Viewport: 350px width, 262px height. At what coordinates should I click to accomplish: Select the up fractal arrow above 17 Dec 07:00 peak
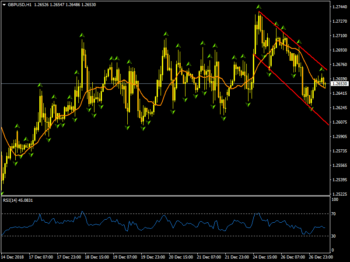click(x=40, y=85)
